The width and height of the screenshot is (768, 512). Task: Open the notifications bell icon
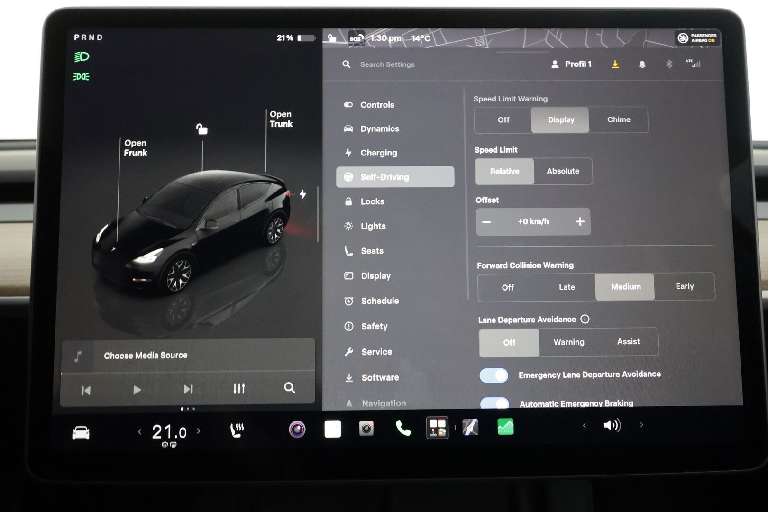642,64
